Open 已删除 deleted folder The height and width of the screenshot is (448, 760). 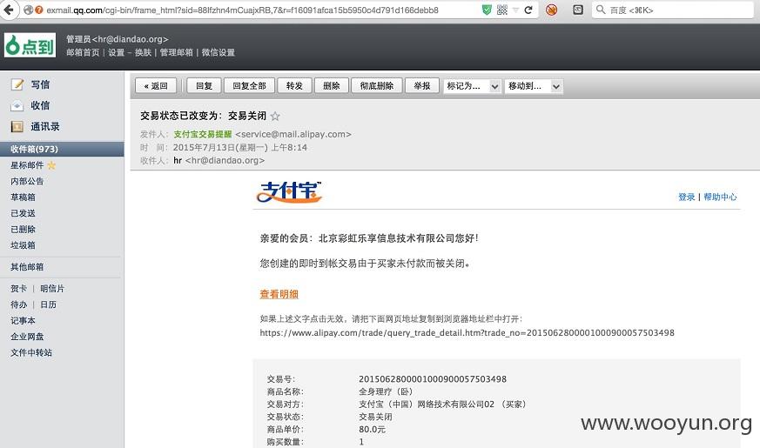tap(23, 229)
